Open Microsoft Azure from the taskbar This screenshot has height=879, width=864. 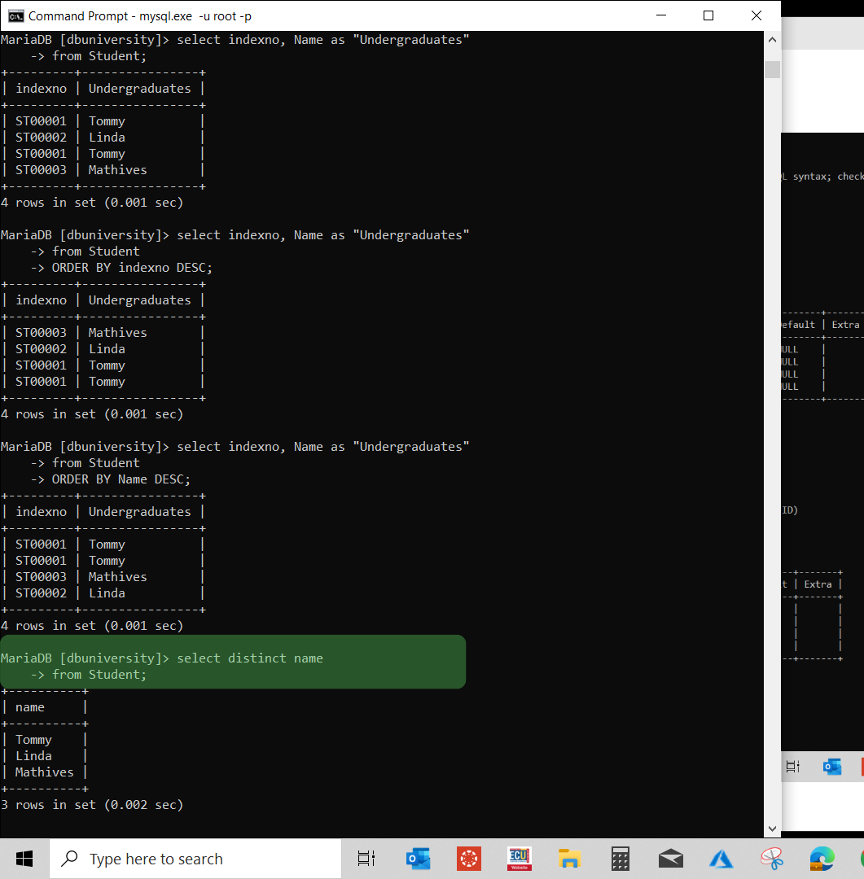721,858
